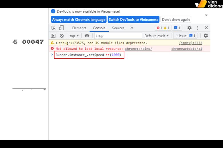Click the info icon in the language banner

click(x=53, y=11)
